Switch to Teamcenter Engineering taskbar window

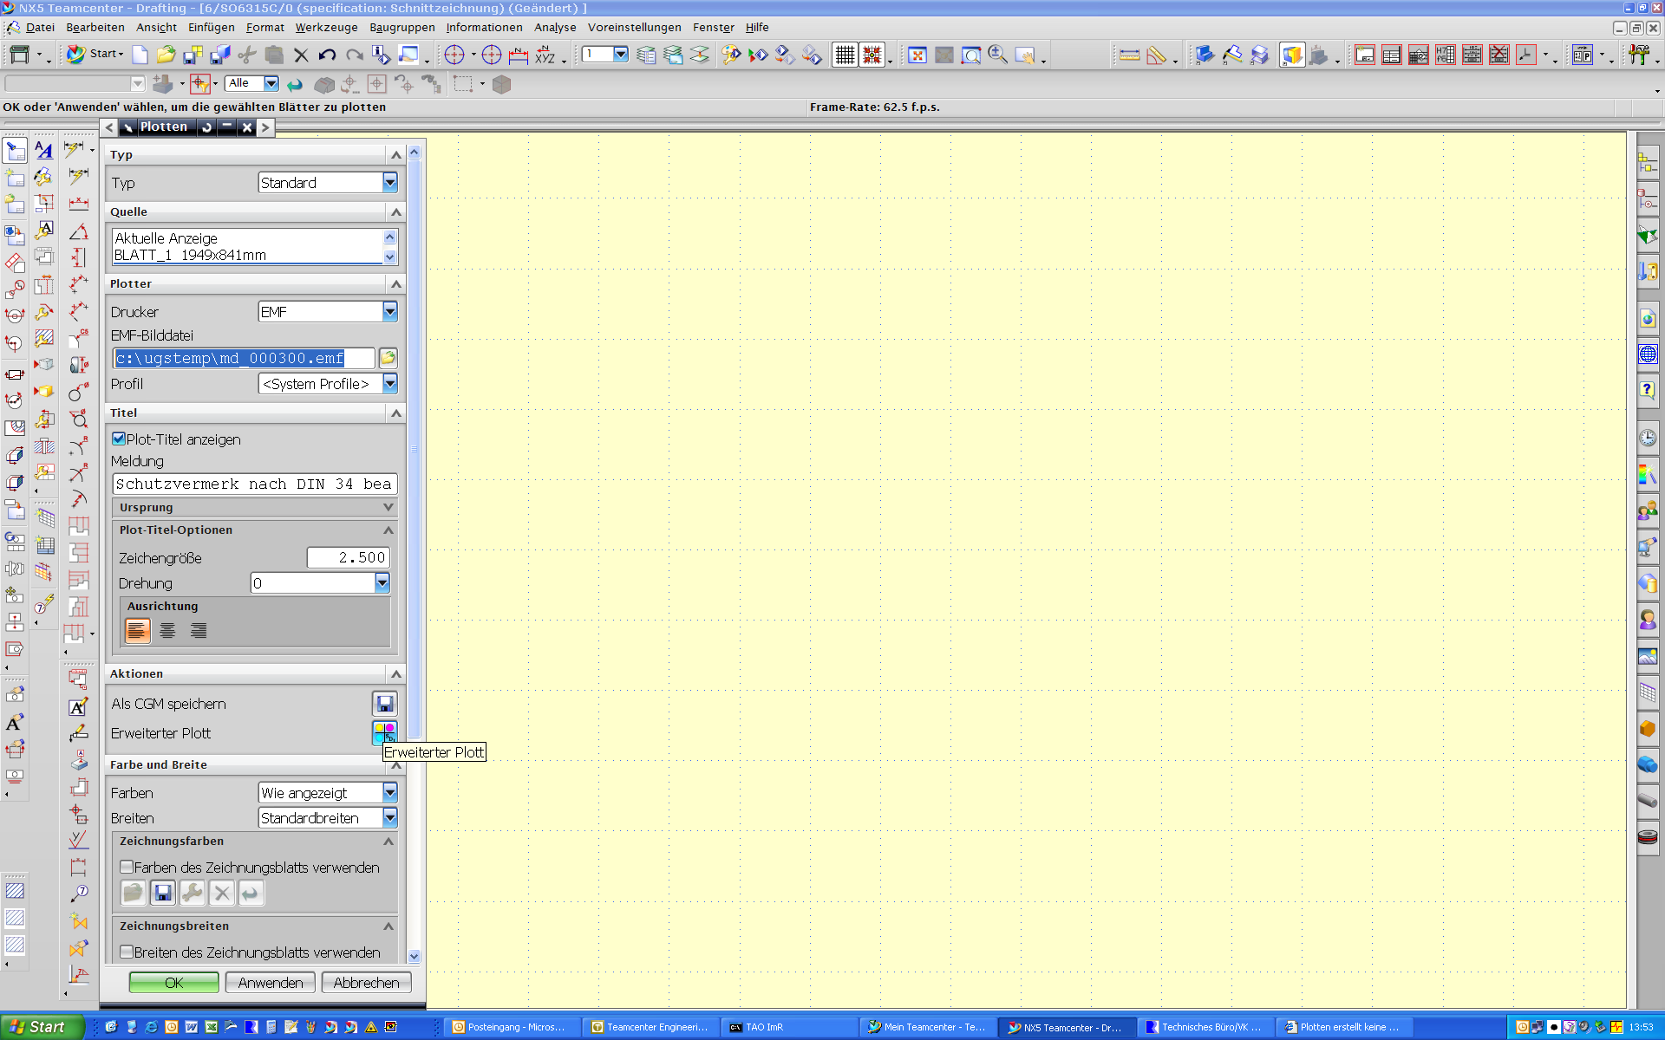coord(652,1027)
